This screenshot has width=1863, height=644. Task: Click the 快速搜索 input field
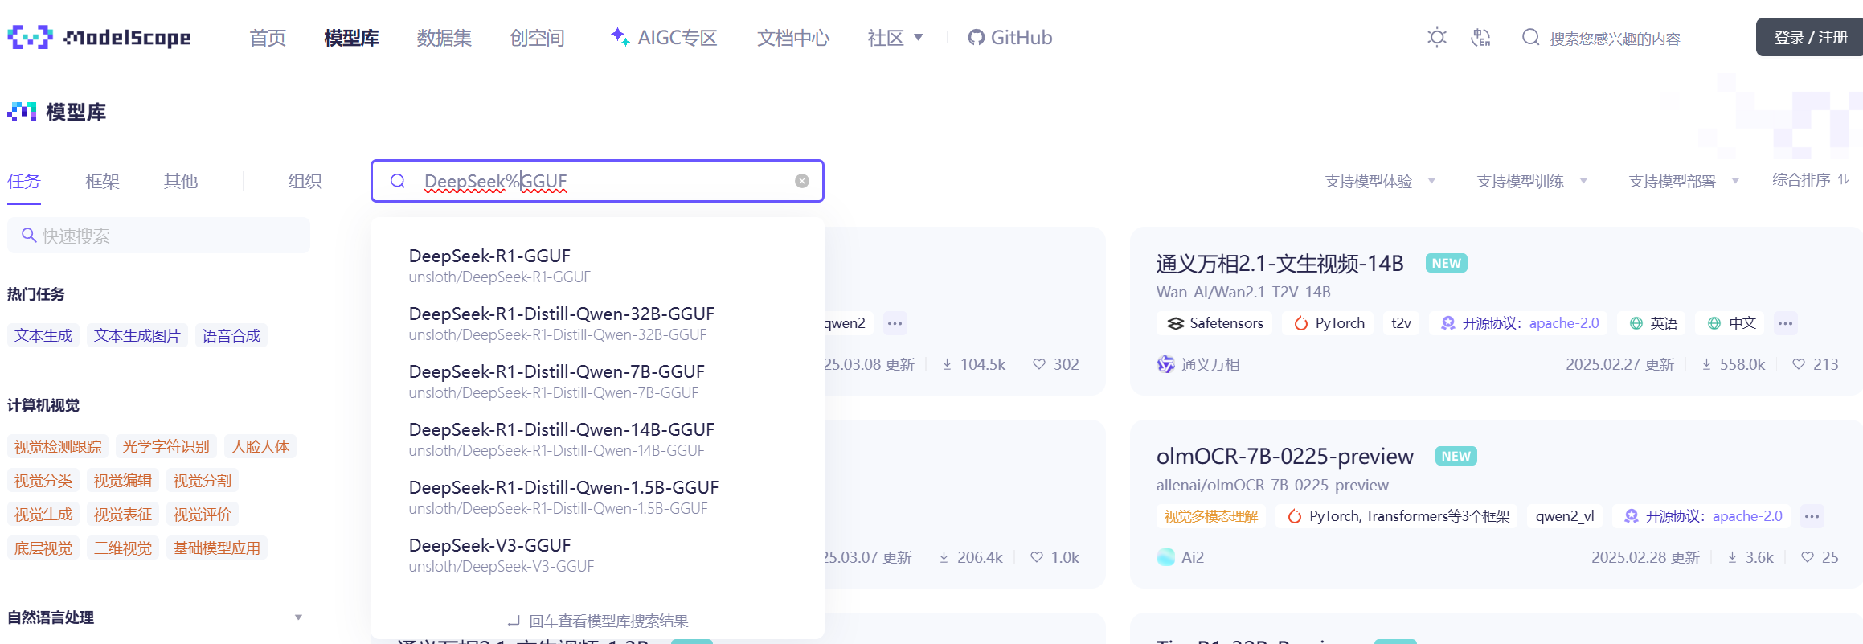(159, 236)
